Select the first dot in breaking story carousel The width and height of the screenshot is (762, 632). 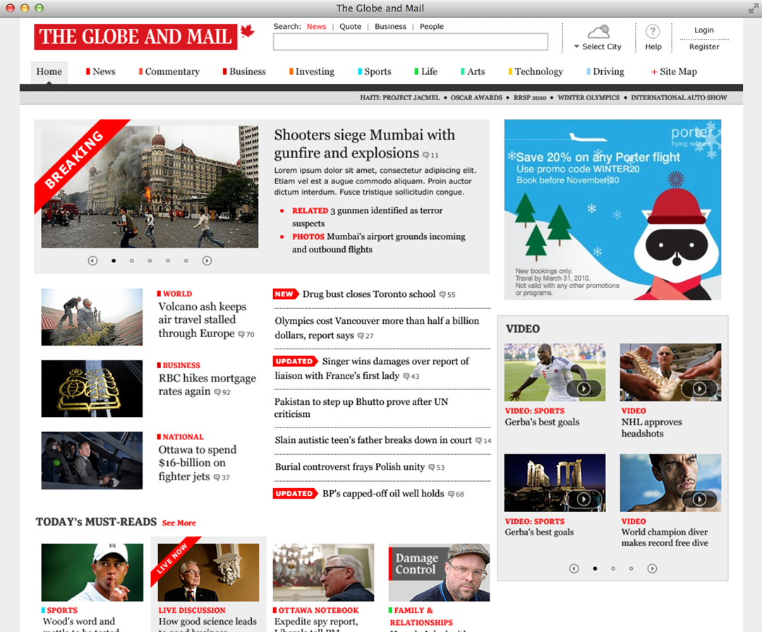[x=114, y=261]
